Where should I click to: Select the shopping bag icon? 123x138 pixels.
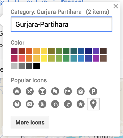pyautogui.click(x=81, y=91)
